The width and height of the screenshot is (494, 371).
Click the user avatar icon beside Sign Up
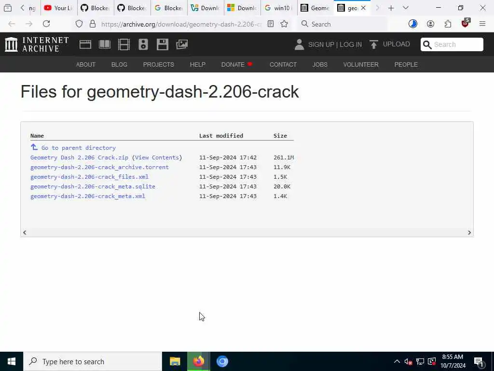299,44
